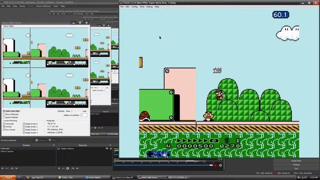The image size is (320, 180).
Task: Select the Display Capture source row
Action: pos(84,148)
